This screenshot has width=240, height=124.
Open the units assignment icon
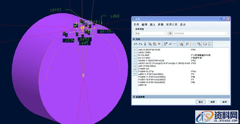(x=181, y=44)
